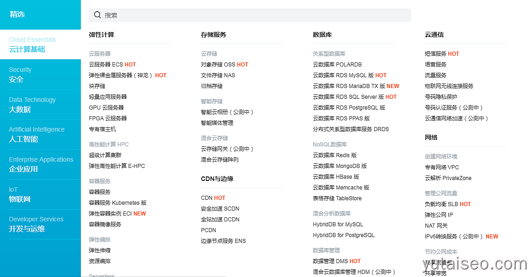Open 轻量应用服务器 link
Screen dimensions: 531x277
coord(108,97)
